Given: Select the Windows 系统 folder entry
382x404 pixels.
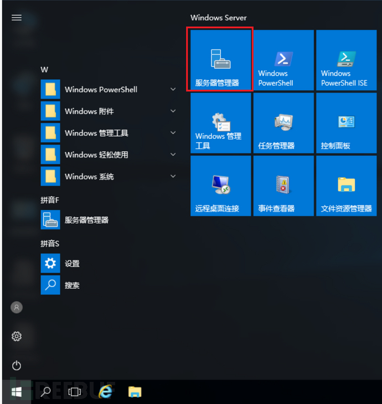Looking at the screenshot, I should tap(110, 176).
